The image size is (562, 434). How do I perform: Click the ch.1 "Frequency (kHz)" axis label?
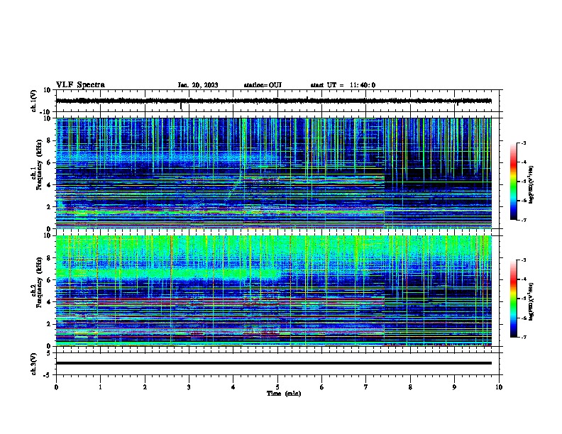[x=39, y=165]
